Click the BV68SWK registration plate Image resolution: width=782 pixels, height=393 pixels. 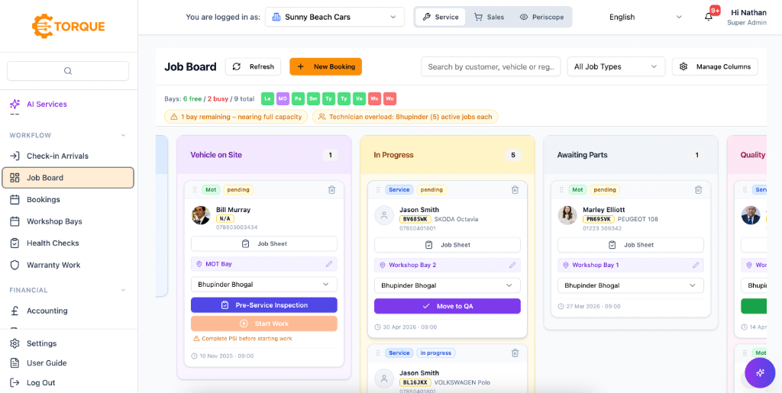(x=415, y=219)
